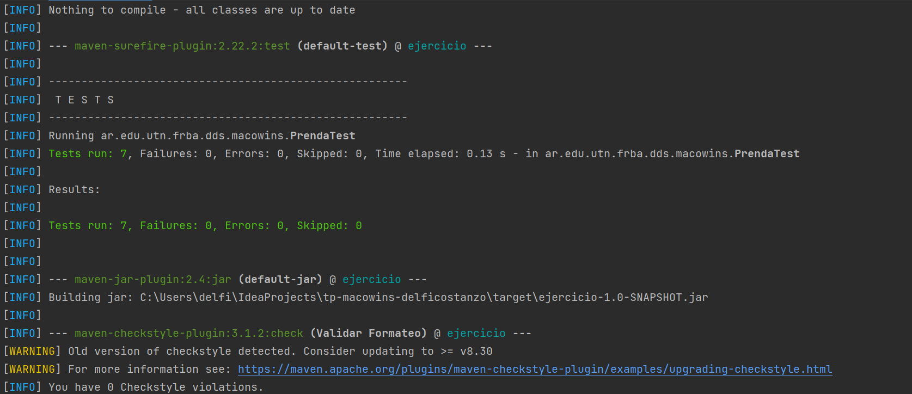Click the 'Nothing to compile' line
The image size is (912, 394).
202,10
